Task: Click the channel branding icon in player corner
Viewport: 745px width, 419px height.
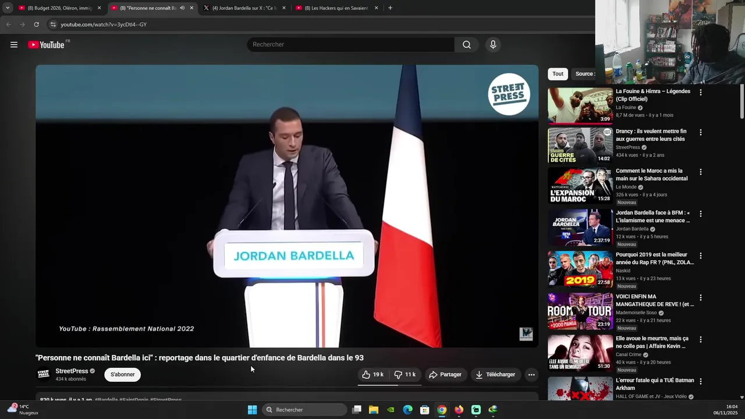Action: click(x=526, y=333)
